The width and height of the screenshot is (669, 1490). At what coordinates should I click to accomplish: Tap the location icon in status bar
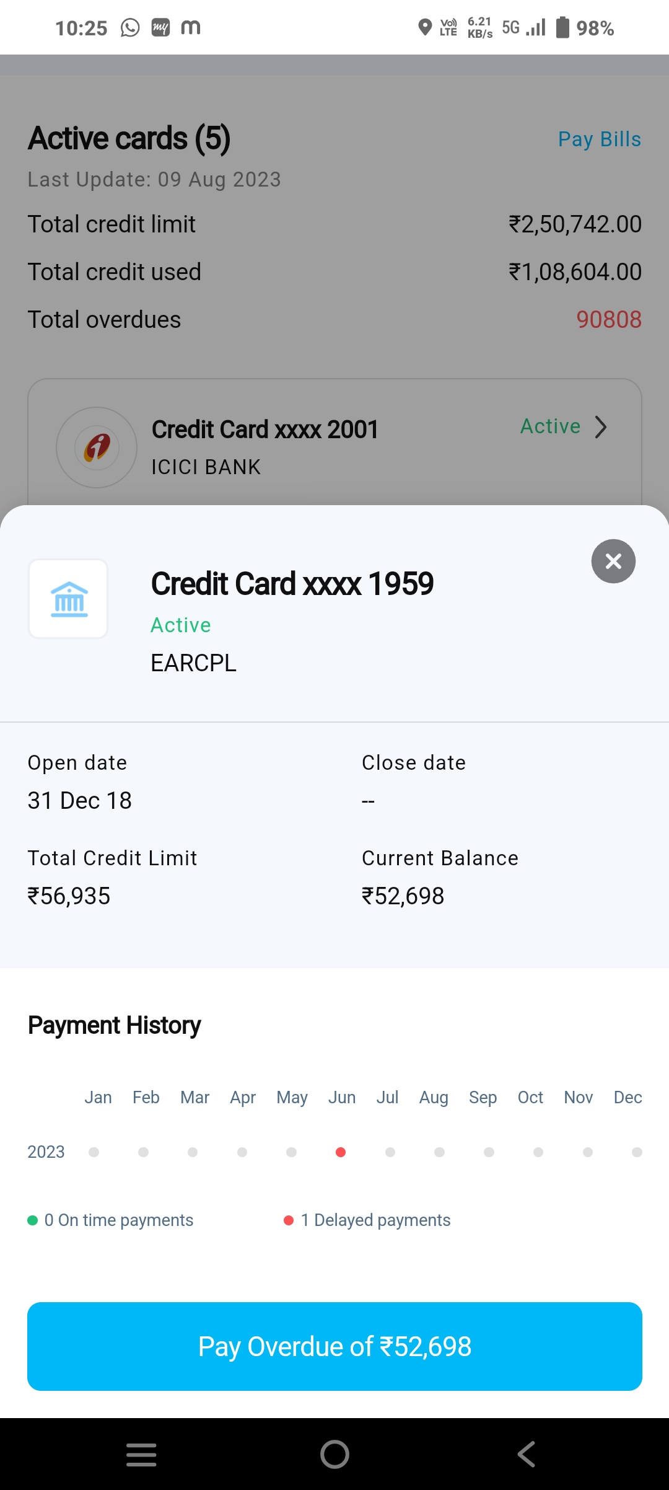pyautogui.click(x=425, y=28)
